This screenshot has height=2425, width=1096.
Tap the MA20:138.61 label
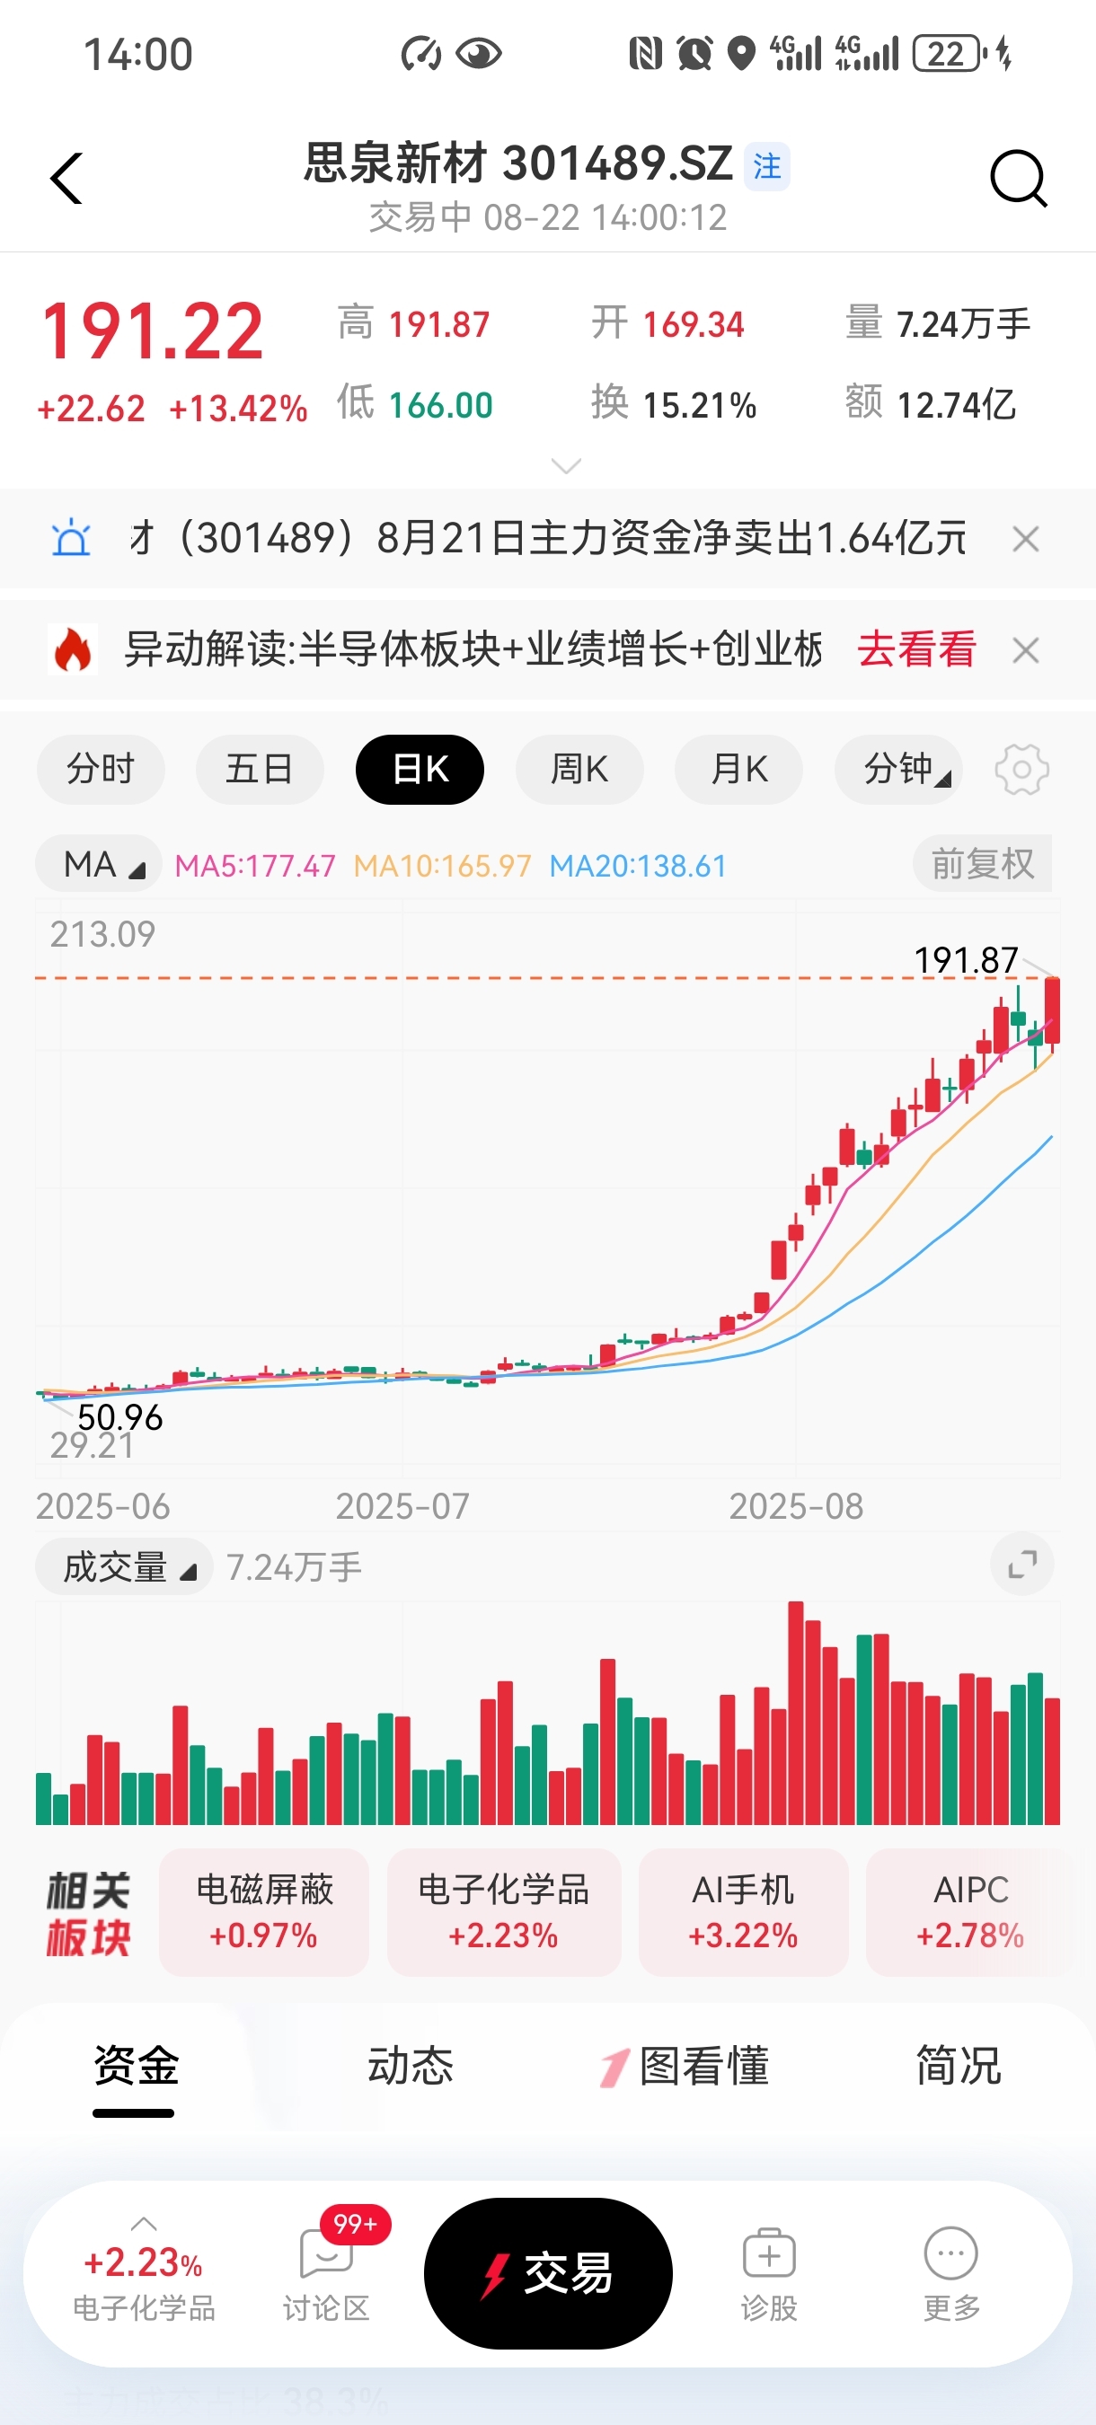point(639,866)
